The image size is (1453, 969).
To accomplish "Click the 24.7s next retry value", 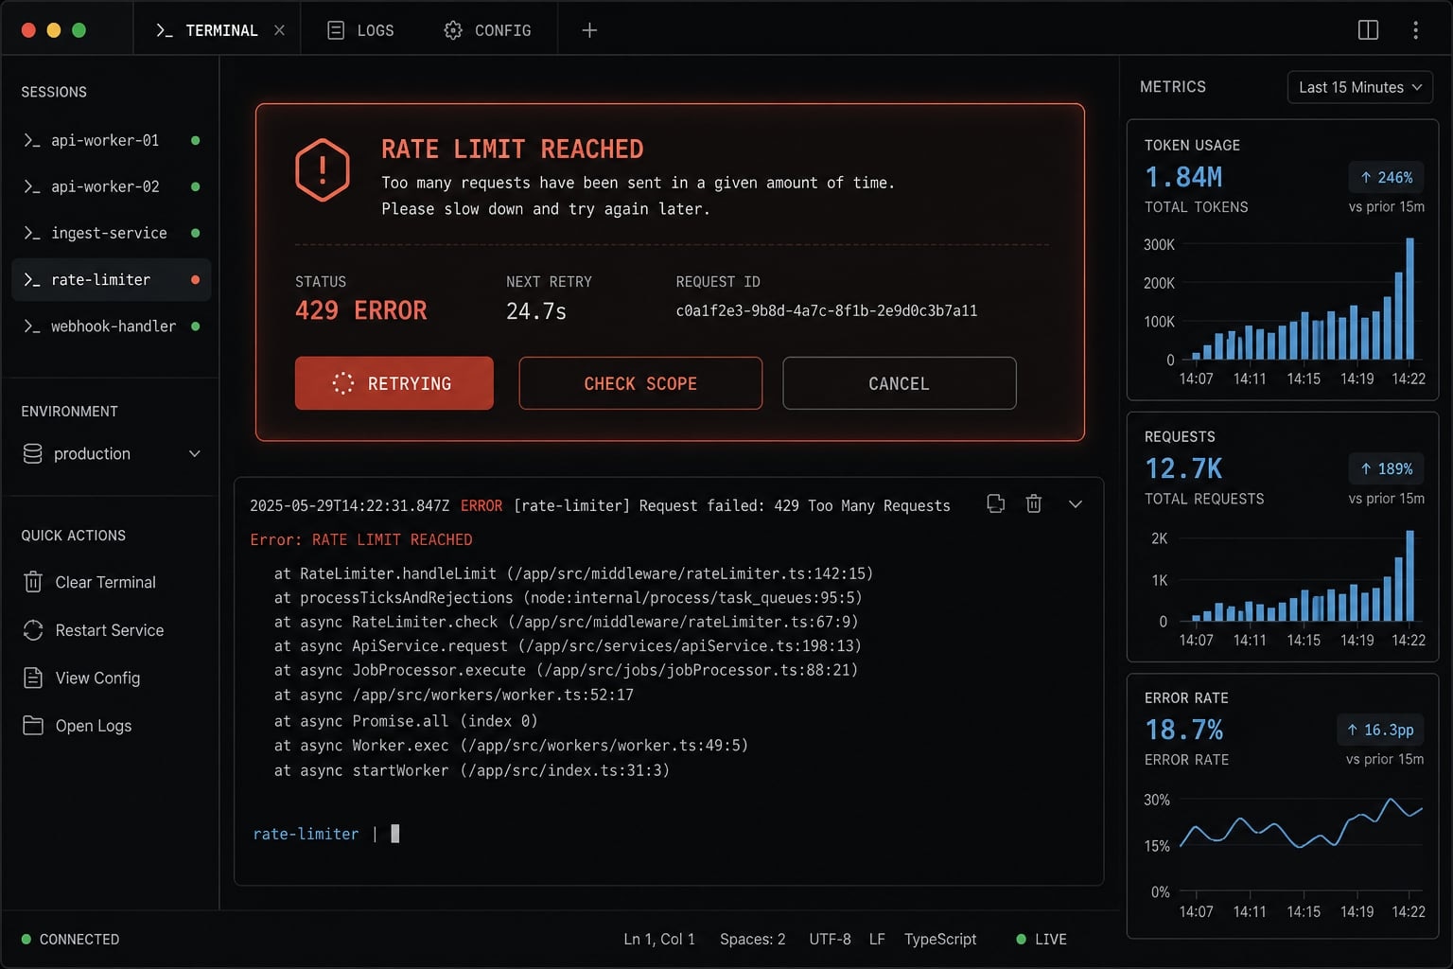I will pyautogui.click(x=536, y=311).
